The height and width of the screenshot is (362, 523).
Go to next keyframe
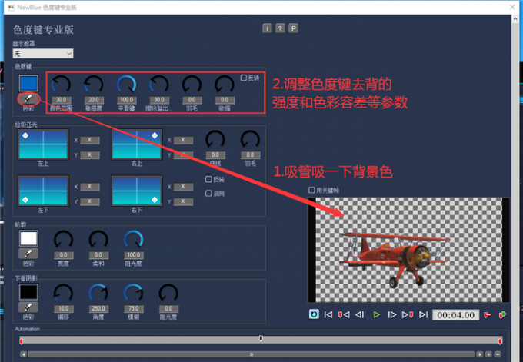click(x=408, y=314)
